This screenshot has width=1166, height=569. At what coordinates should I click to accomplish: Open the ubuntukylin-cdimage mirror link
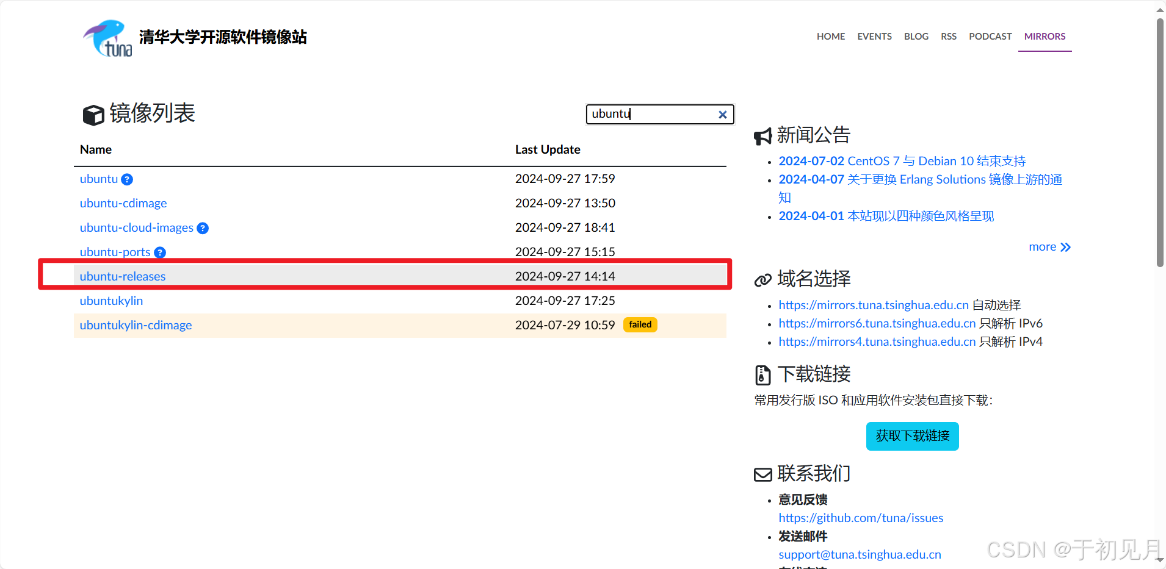[x=136, y=325]
